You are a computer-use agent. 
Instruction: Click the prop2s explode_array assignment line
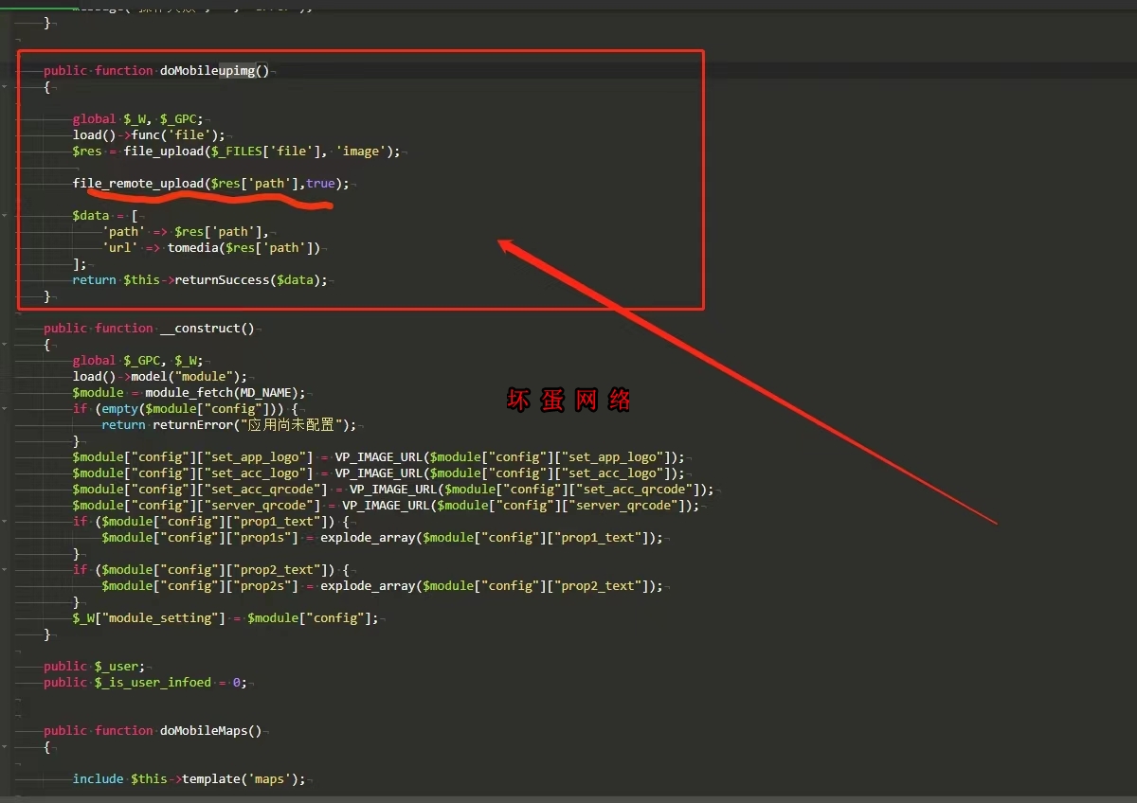[382, 585]
